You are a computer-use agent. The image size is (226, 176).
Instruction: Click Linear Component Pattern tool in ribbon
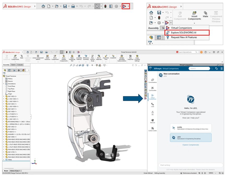tap(38, 58)
